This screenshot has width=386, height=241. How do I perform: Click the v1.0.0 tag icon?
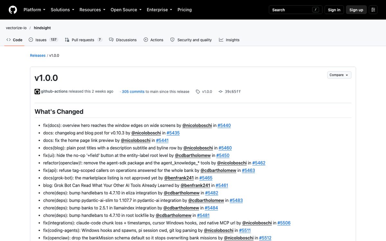click(198, 92)
